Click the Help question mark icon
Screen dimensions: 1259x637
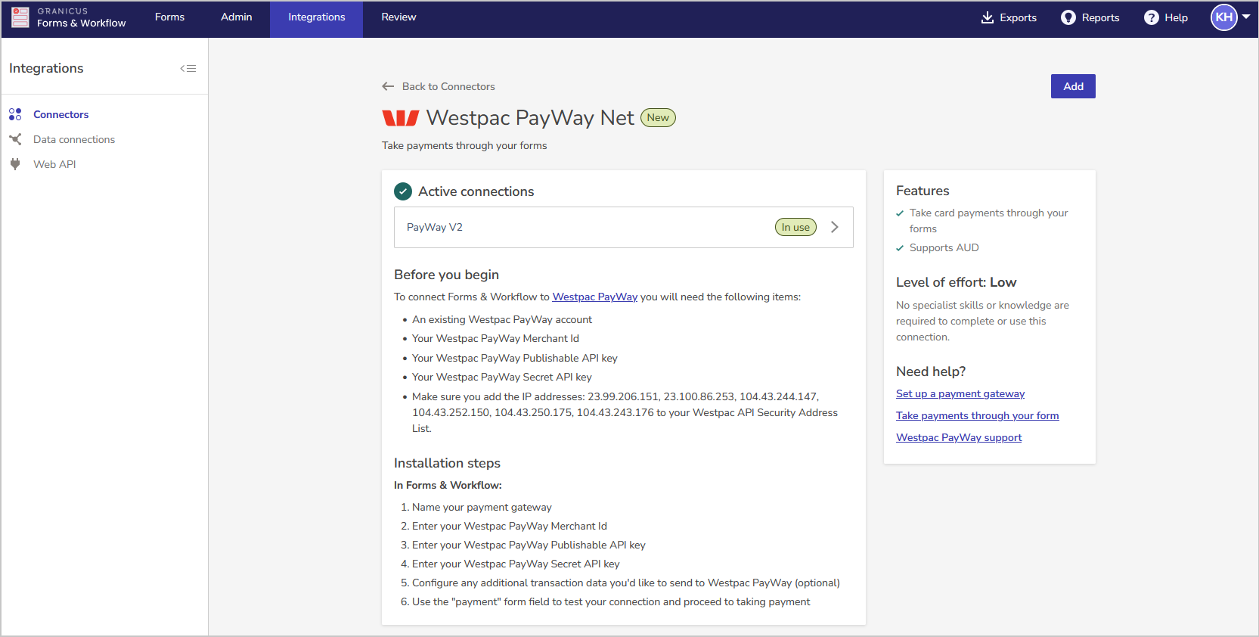tap(1151, 17)
